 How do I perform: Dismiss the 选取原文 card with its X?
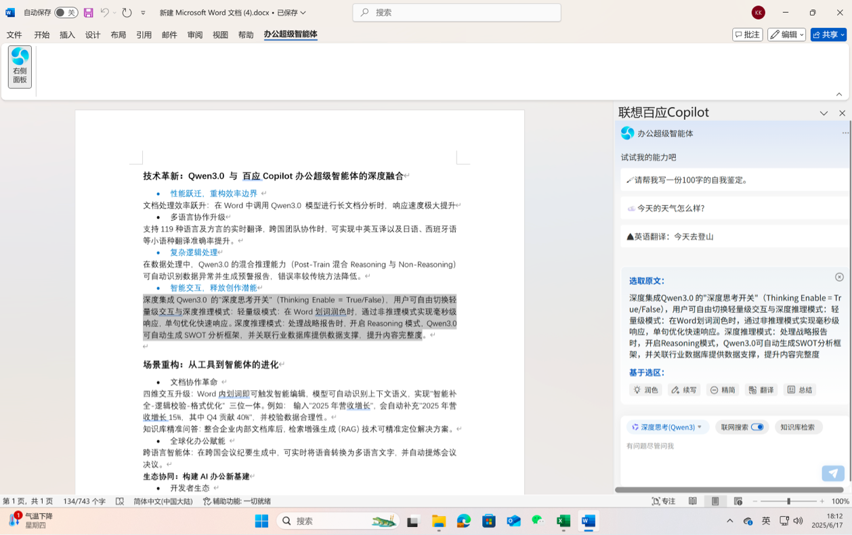click(x=839, y=277)
